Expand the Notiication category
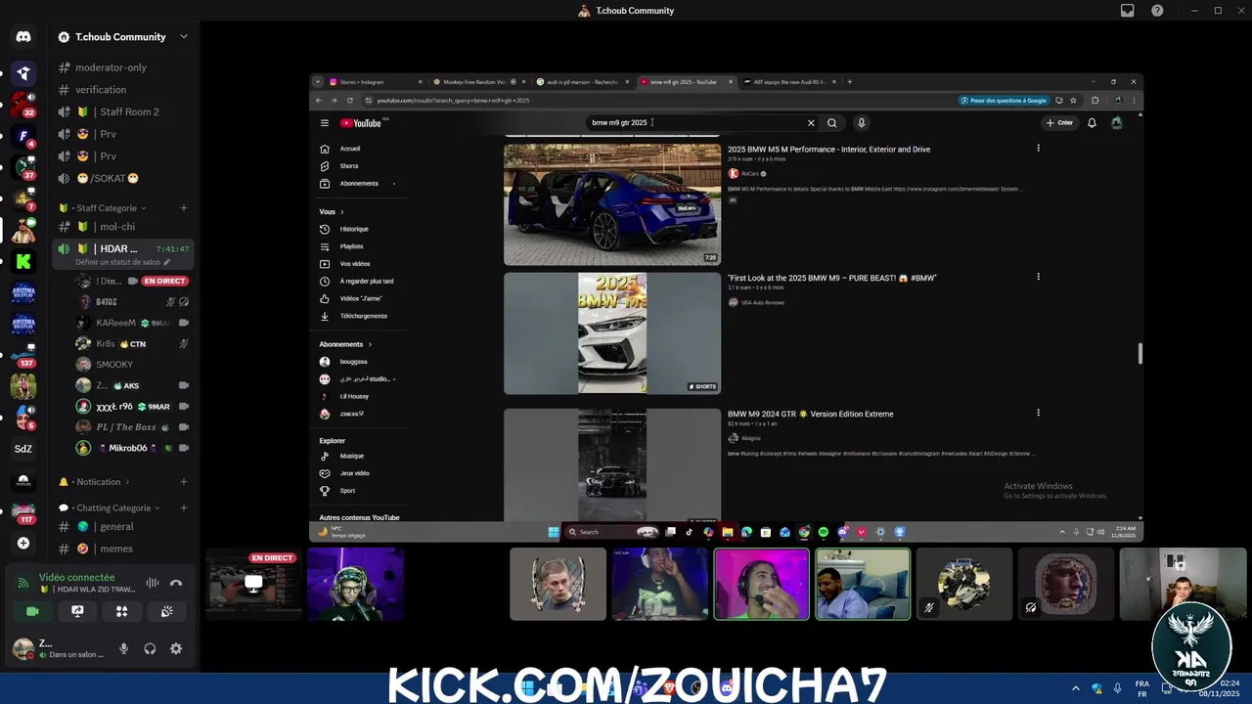The image size is (1252, 704). (x=101, y=482)
